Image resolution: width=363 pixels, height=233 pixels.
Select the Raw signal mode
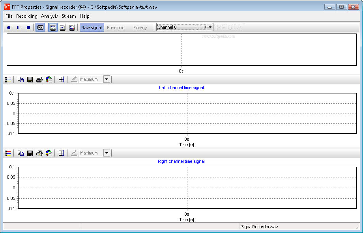pos(92,28)
